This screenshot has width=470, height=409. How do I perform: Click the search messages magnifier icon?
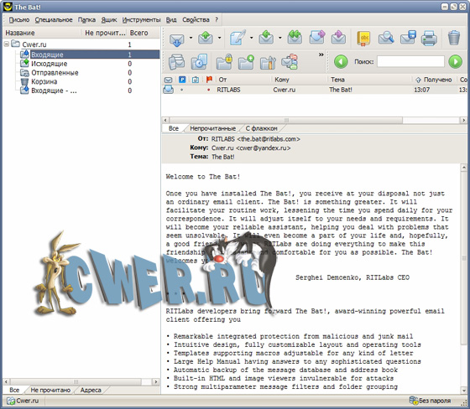(x=386, y=39)
